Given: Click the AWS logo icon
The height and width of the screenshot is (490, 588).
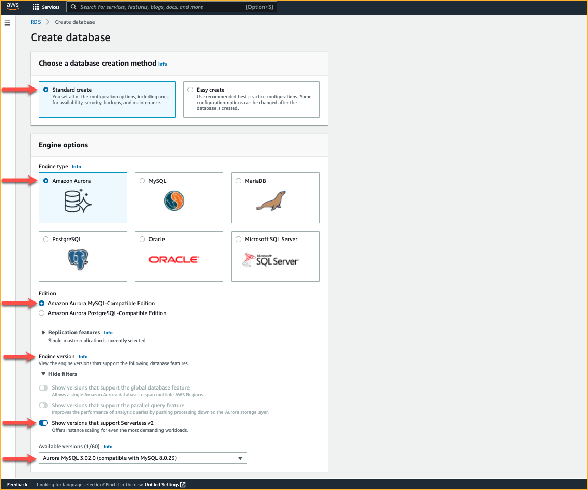Looking at the screenshot, I should [12, 7].
